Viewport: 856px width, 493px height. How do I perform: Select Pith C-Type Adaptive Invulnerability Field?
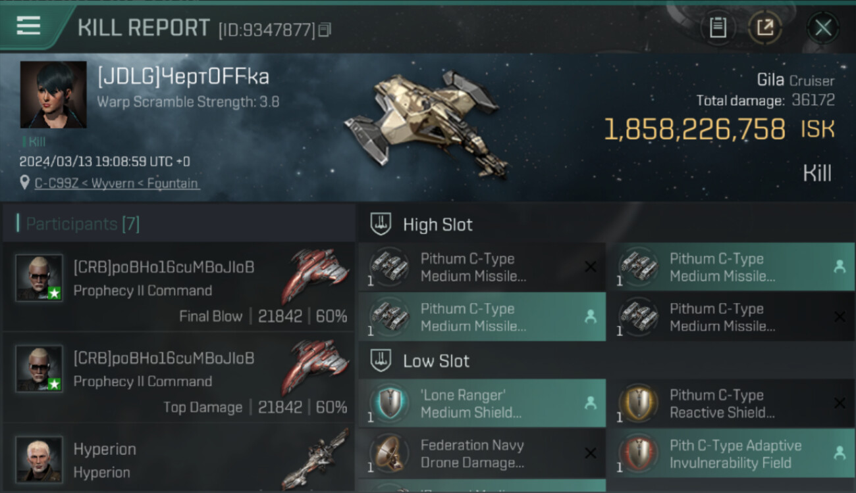click(731, 454)
